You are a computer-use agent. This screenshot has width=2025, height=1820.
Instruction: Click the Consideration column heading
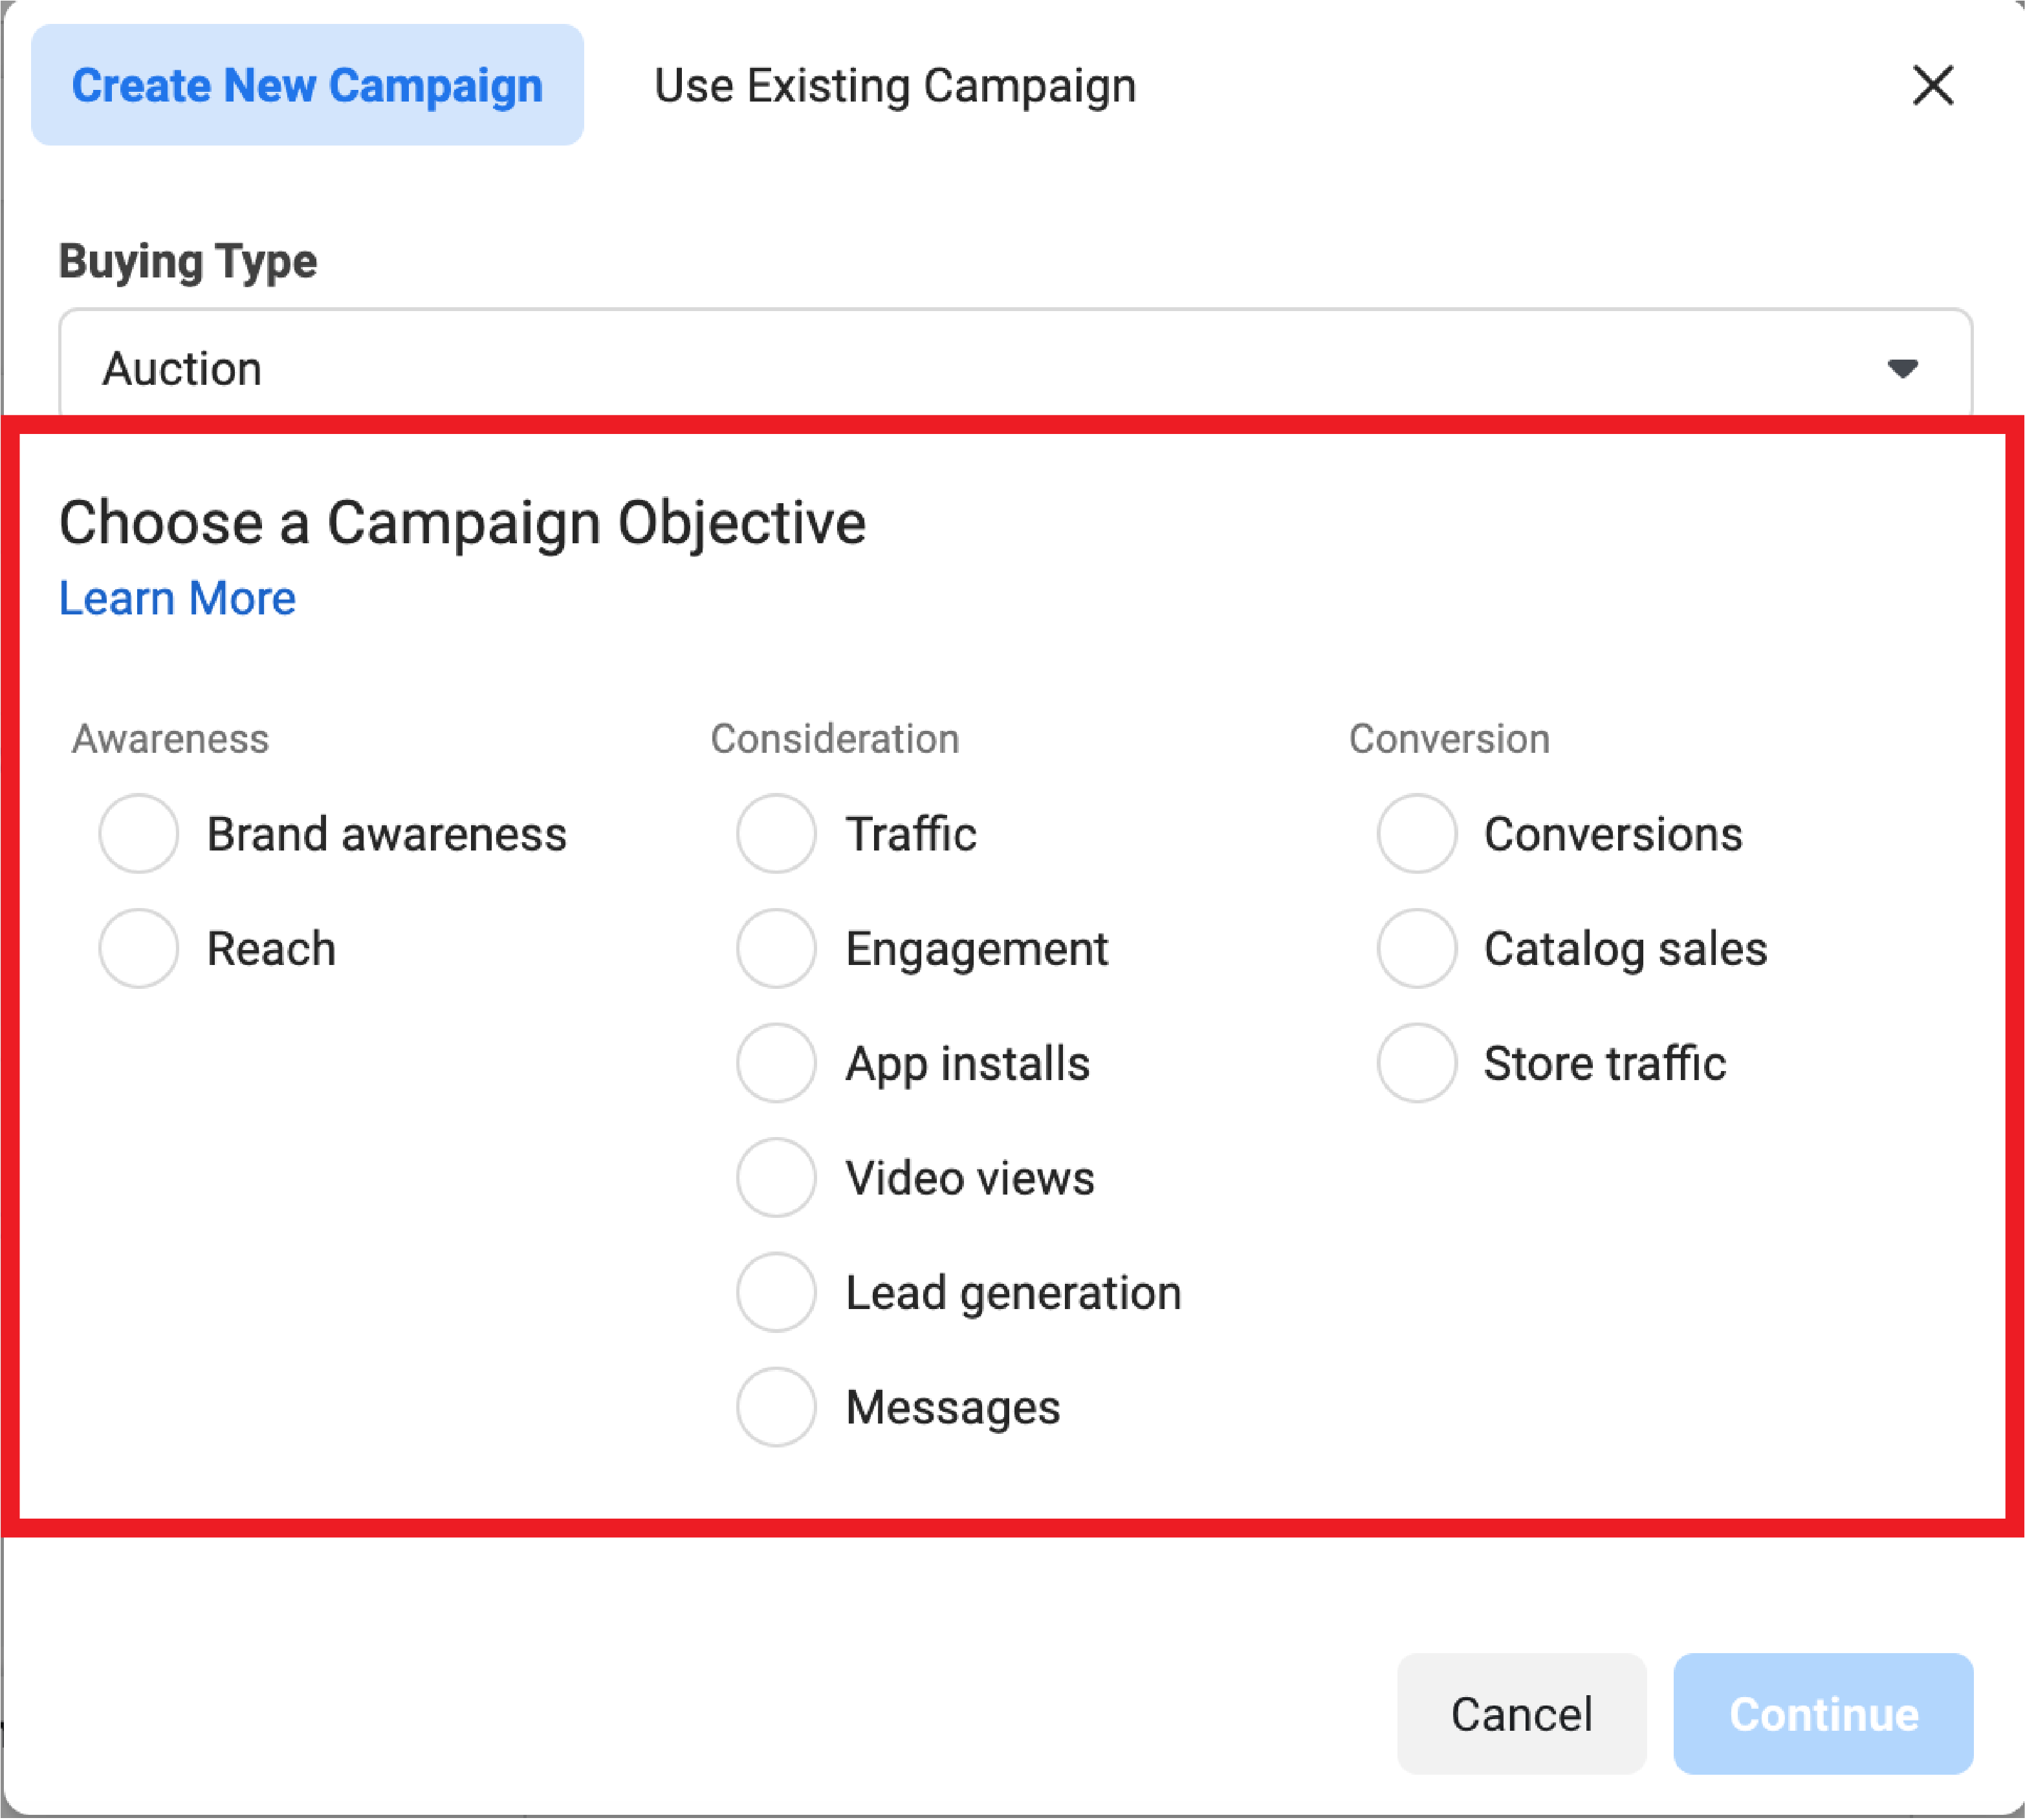(835, 739)
